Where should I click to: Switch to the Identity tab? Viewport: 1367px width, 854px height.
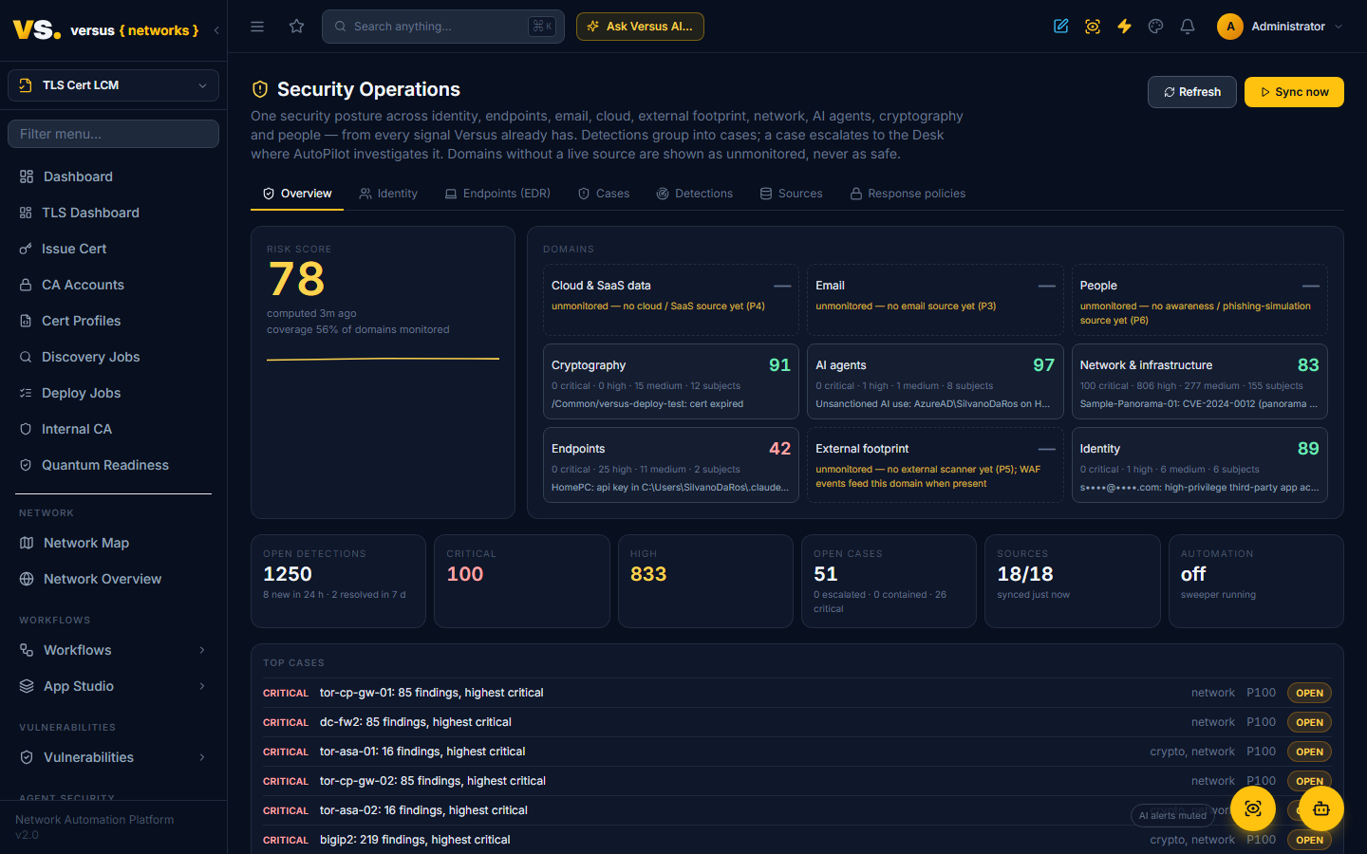pos(388,194)
